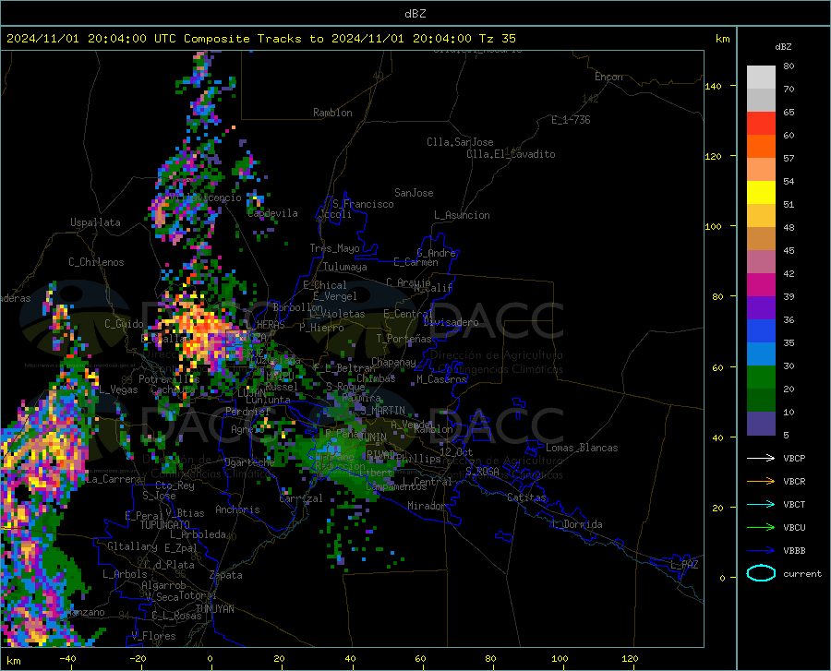831x671 pixels.
Task: Click the 'Uspallata' map label
Action: coord(95,223)
